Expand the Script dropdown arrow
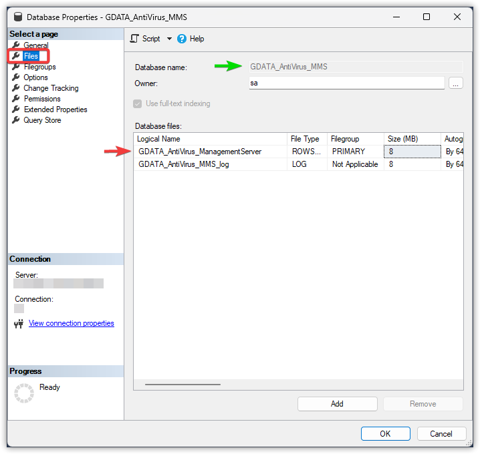480x454 pixels. 169,39
